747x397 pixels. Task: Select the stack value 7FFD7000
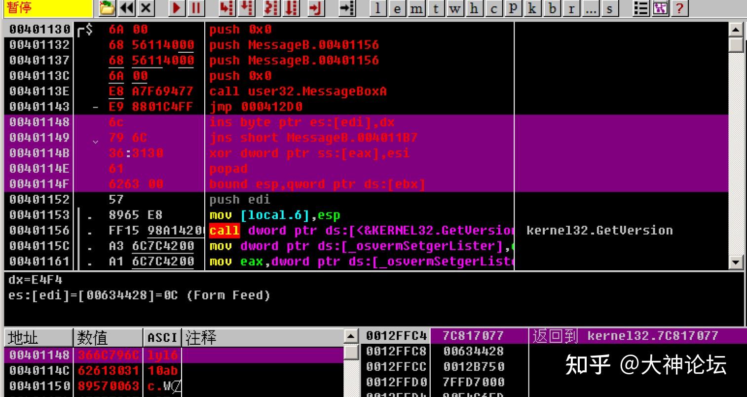473,382
